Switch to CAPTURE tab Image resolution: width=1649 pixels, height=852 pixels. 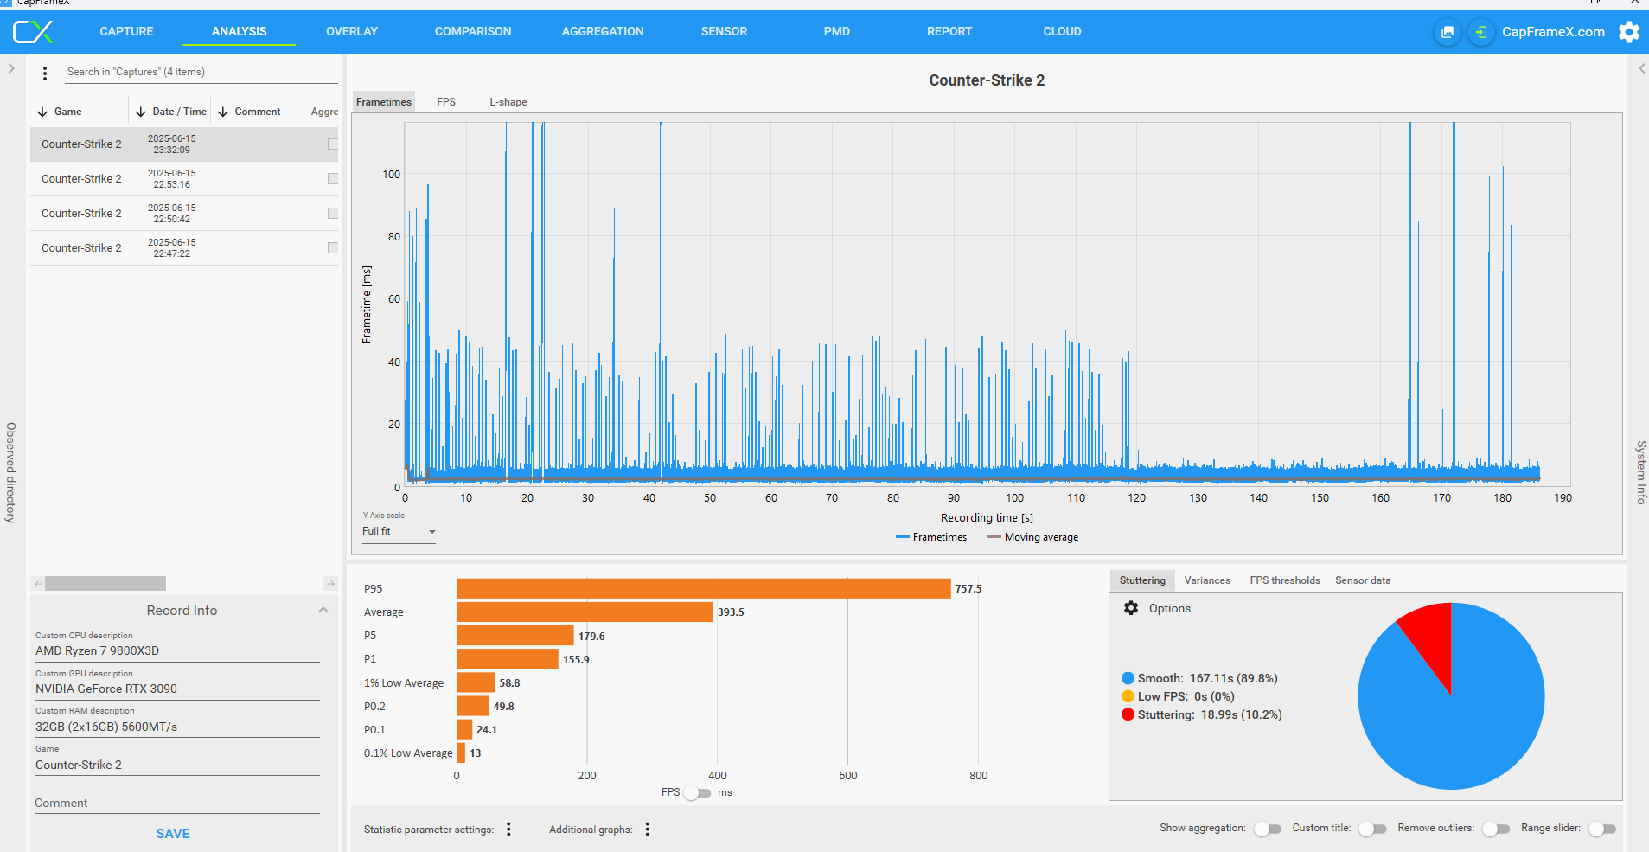tap(126, 32)
